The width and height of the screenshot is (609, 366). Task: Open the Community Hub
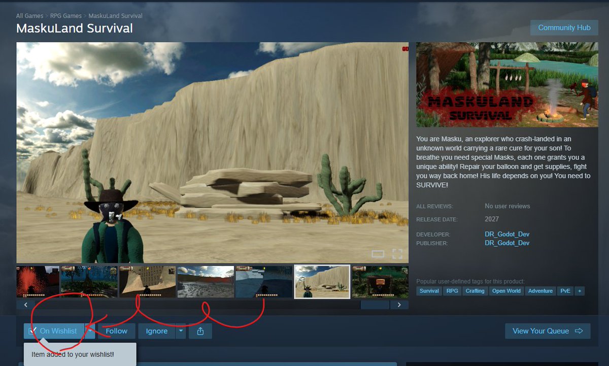[x=564, y=27]
